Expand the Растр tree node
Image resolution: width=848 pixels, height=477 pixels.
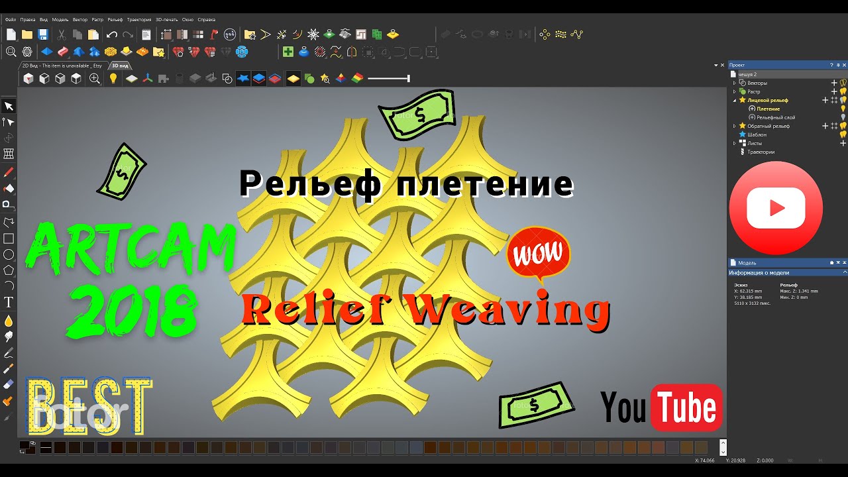pos(734,91)
